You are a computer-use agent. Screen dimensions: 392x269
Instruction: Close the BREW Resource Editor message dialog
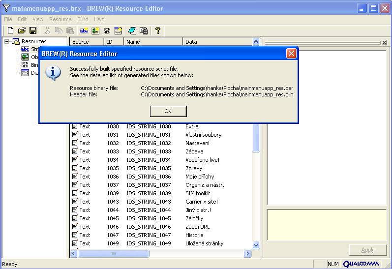point(291,54)
